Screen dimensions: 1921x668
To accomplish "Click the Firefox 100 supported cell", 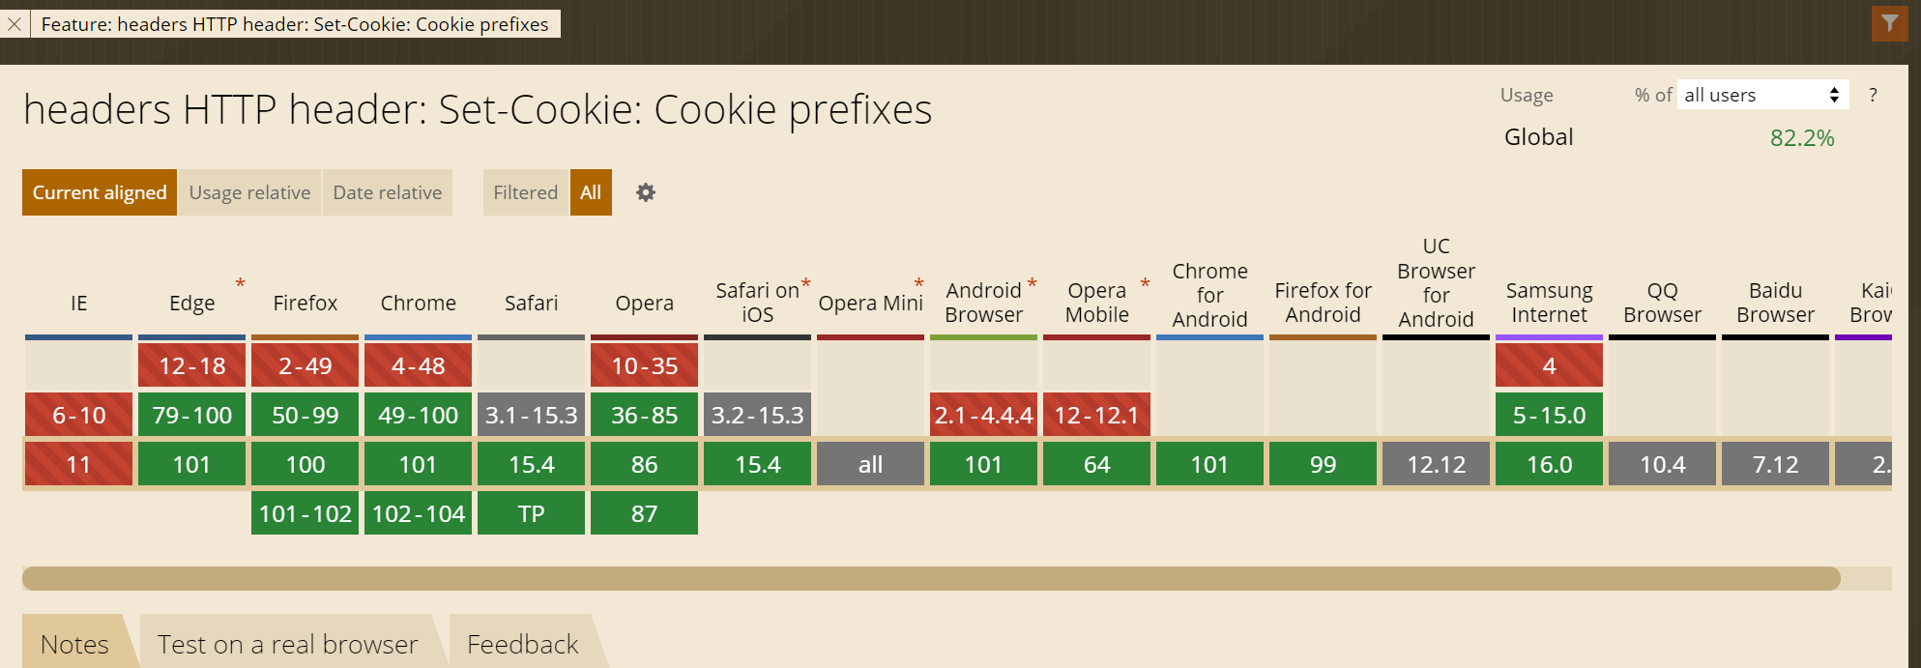I will [305, 464].
